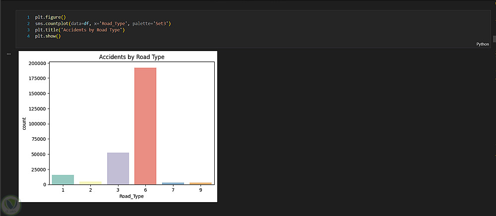Click the 'Accidents by Road Type' chart title
The height and width of the screenshot is (216, 496).
coord(131,57)
